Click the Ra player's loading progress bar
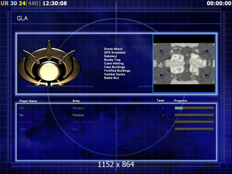This screenshot has width=232, height=174. [194, 115]
